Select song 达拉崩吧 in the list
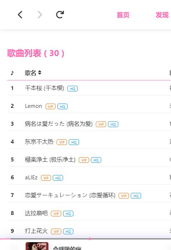This screenshot has height=250, width=171. click(x=36, y=213)
